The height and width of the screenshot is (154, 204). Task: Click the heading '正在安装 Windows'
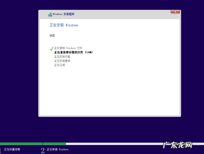click(64, 25)
